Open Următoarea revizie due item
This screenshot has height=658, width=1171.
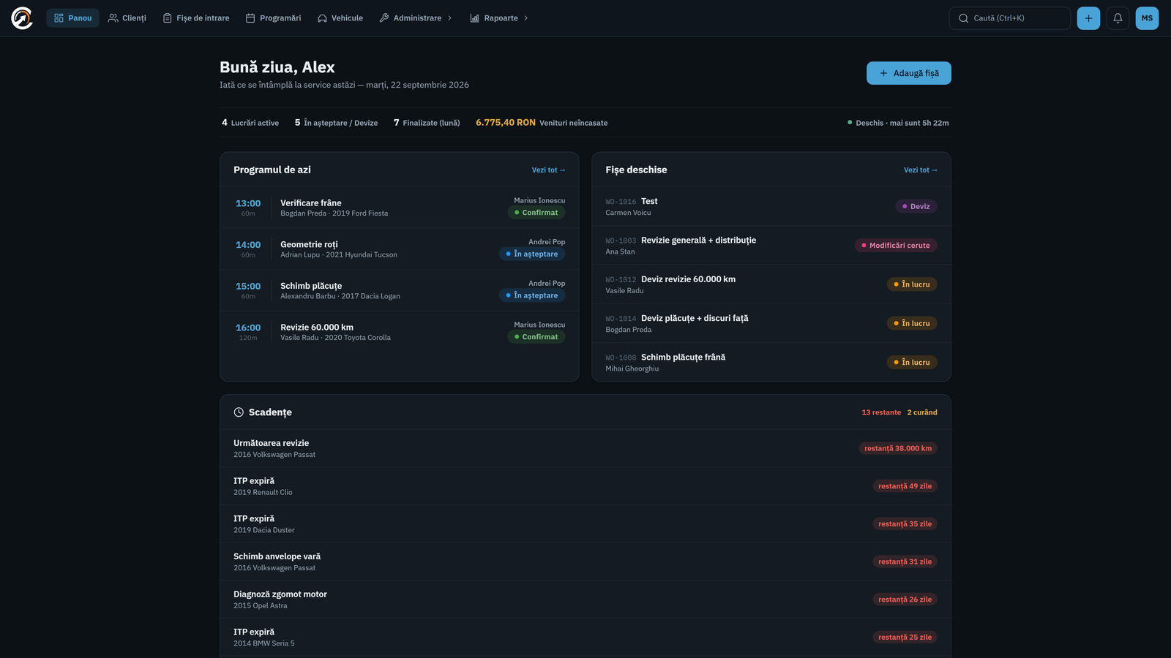585,448
